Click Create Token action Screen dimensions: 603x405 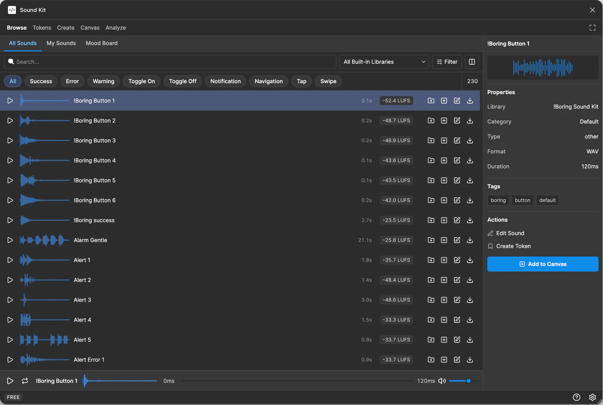click(x=509, y=246)
